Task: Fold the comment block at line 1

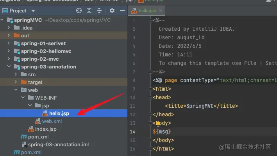Action: pyautogui.click(x=150, y=21)
